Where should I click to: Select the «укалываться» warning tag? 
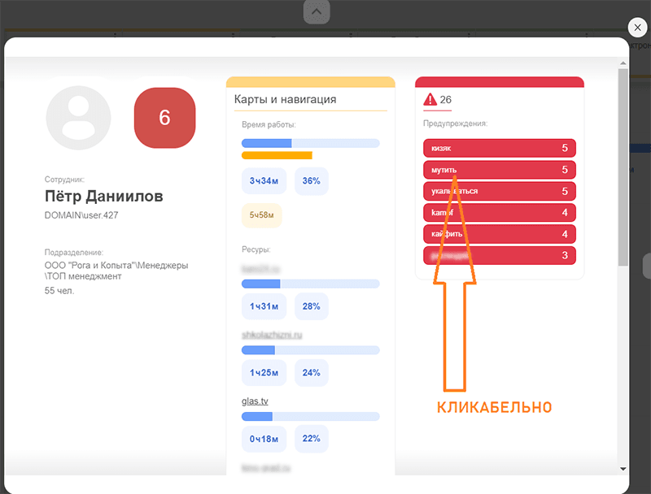coord(499,192)
